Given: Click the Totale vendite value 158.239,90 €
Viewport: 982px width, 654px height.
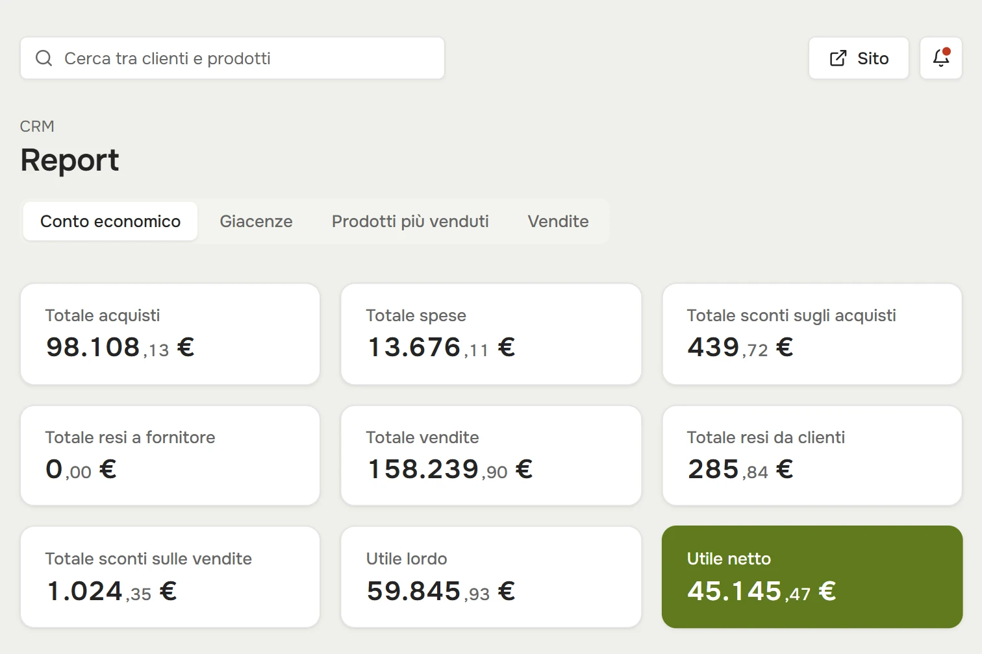Looking at the screenshot, I should point(449,469).
